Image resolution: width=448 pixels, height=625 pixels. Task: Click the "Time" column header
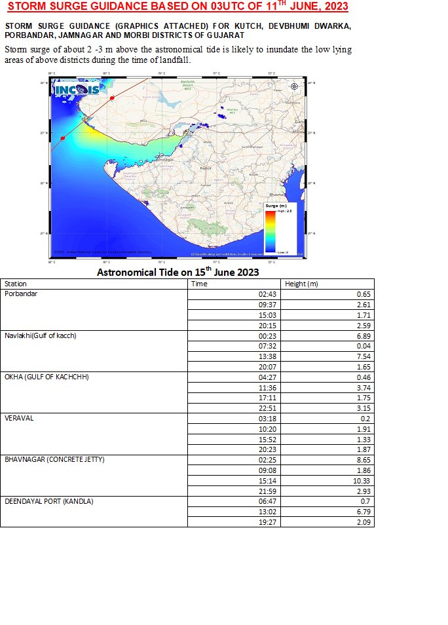tap(199, 284)
